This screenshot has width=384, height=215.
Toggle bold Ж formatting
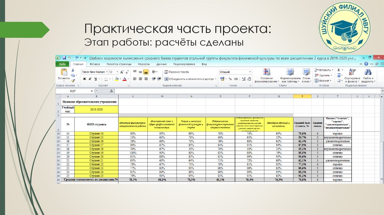(x=84, y=79)
